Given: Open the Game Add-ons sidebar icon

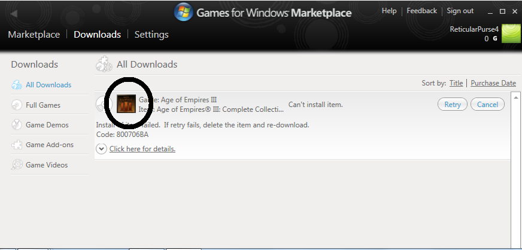Looking at the screenshot, I should point(17,145).
